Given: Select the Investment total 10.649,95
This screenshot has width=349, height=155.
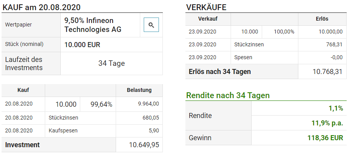Looking at the screenshot, I should (x=144, y=145).
